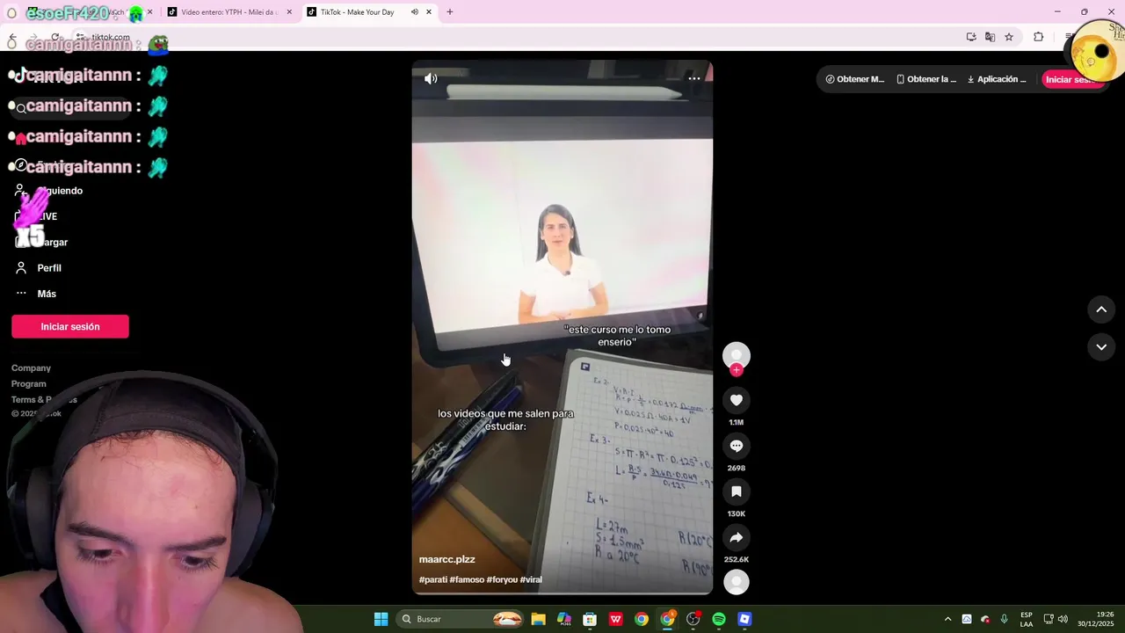Open the #viral hashtag
Screen dimensions: 1125x633
pyautogui.click(x=531, y=579)
